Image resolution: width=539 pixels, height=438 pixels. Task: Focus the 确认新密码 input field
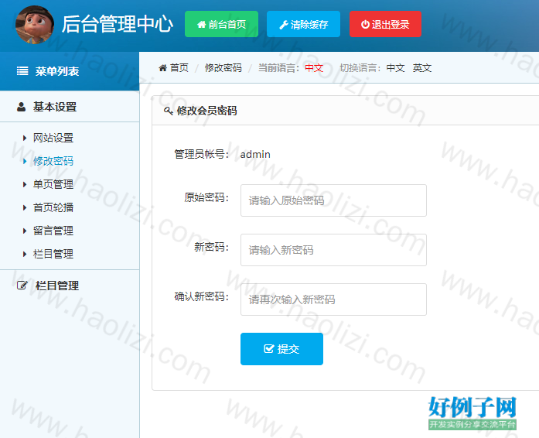click(333, 299)
